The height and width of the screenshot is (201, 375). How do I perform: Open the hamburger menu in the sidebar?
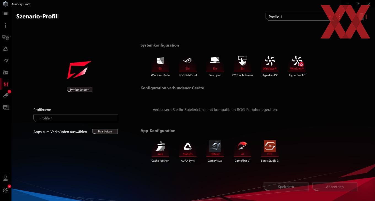coord(6,14)
